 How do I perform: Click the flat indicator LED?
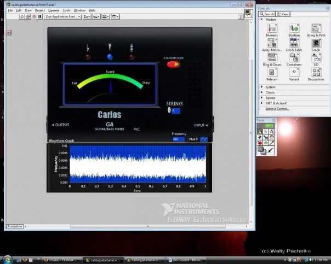point(88,57)
